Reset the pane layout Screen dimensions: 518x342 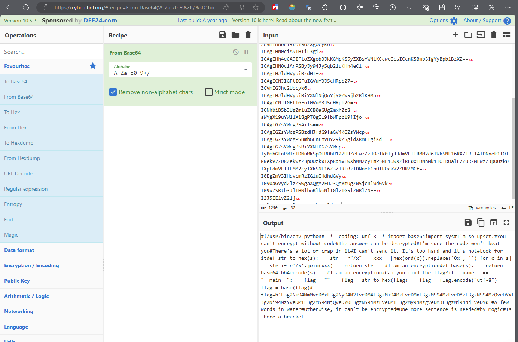point(506,35)
